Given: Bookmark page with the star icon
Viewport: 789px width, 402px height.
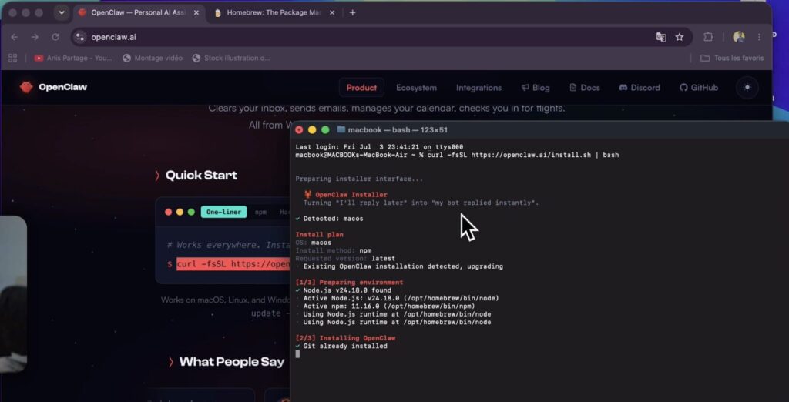Looking at the screenshot, I should [680, 37].
